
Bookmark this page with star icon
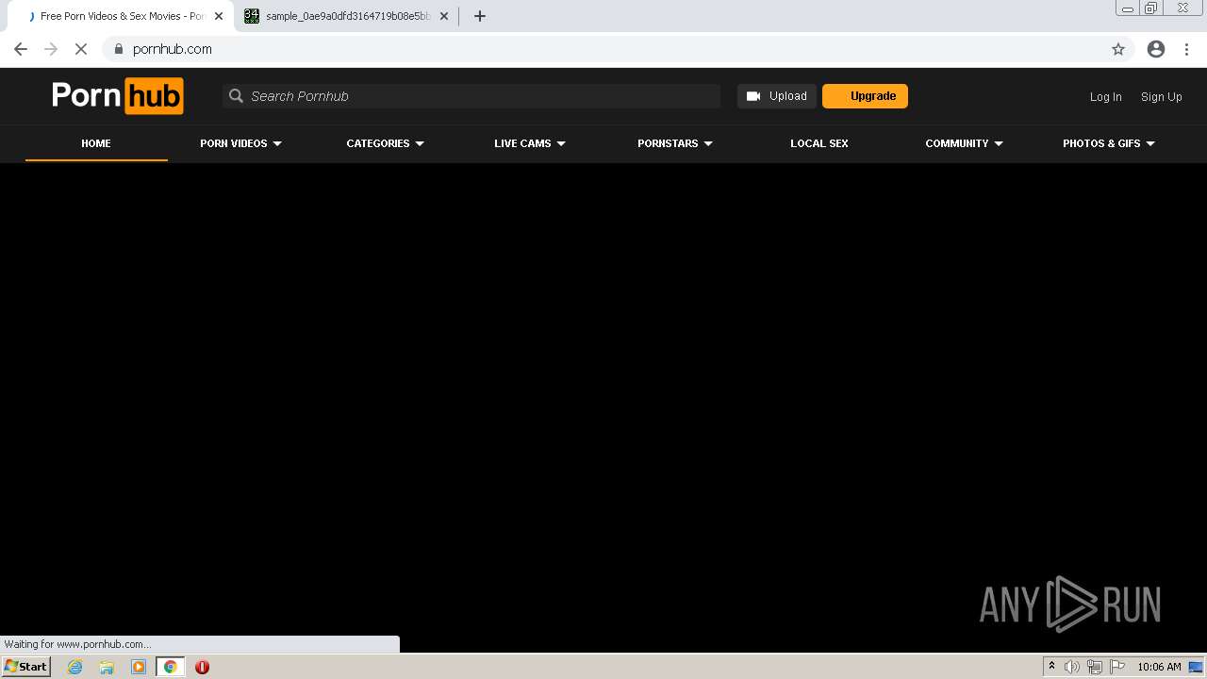point(1118,49)
